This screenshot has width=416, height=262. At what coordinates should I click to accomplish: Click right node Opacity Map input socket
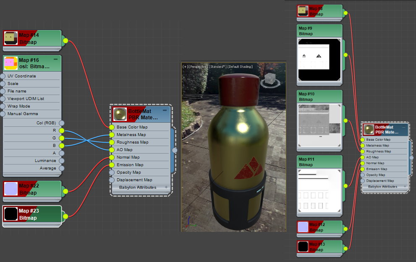tap(363, 175)
